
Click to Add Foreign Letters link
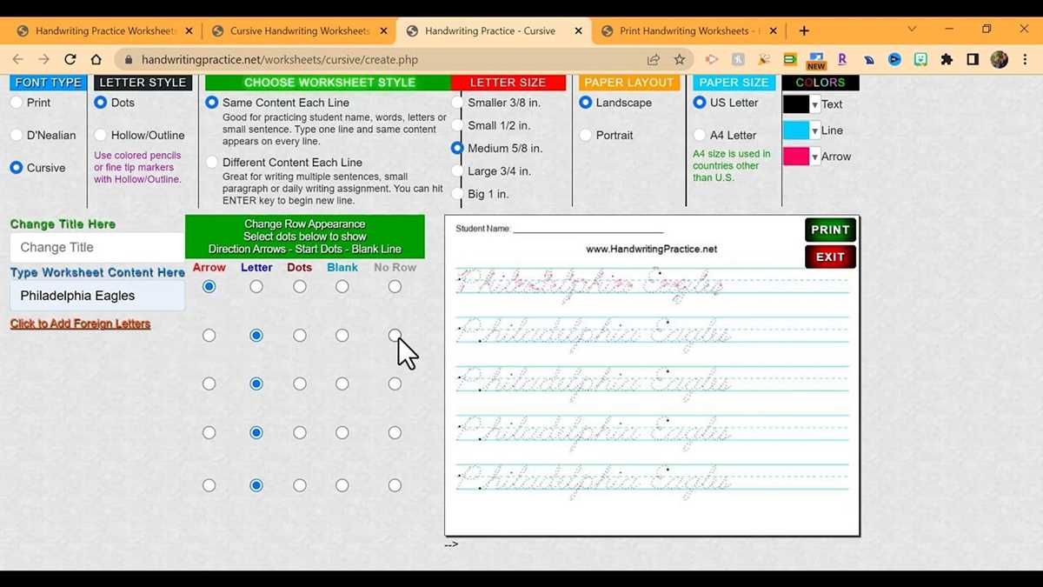pyautogui.click(x=80, y=324)
